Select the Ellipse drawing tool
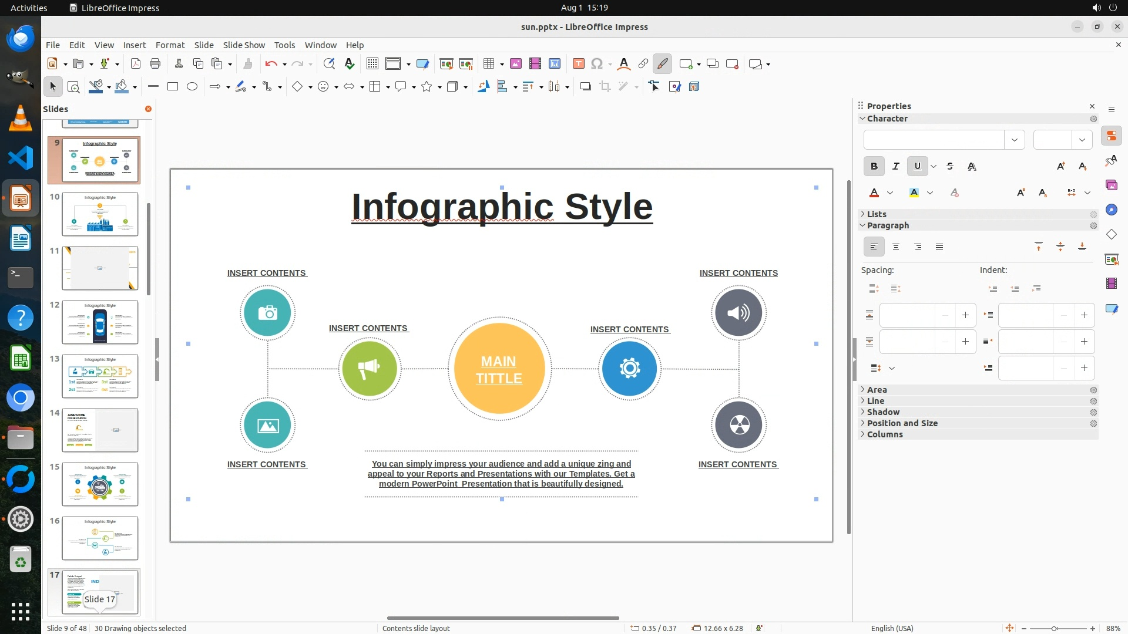This screenshot has width=1128, height=634. (x=192, y=87)
